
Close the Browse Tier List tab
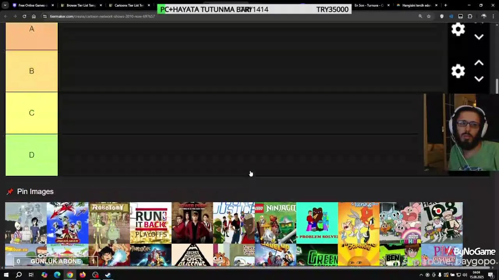pyautogui.click(x=101, y=5)
